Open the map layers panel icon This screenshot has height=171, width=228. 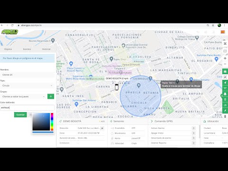[225, 51]
